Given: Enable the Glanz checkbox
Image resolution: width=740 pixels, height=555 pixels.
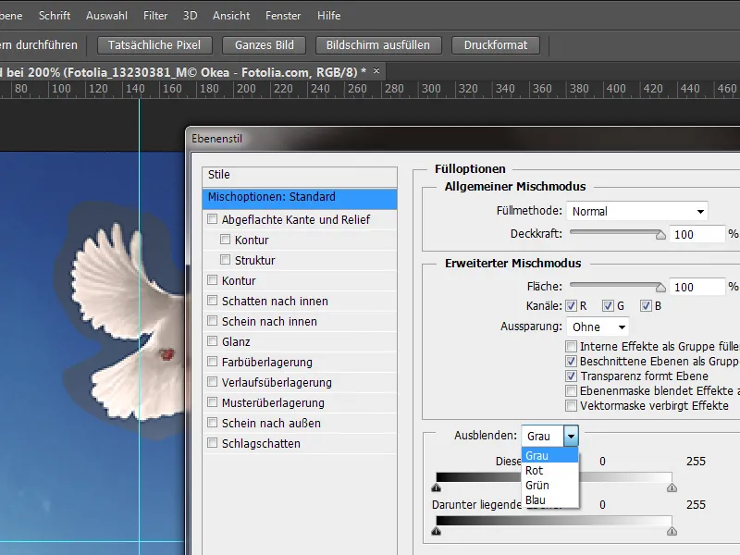Looking at the screenshot, I should (x=213, y=341).
